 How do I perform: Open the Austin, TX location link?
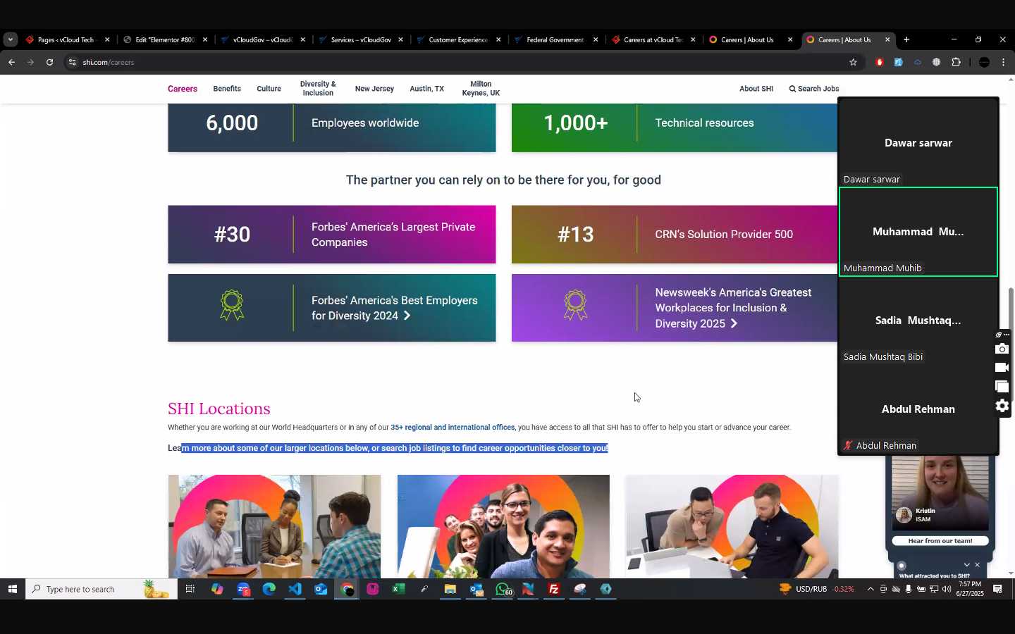[426, 89]
